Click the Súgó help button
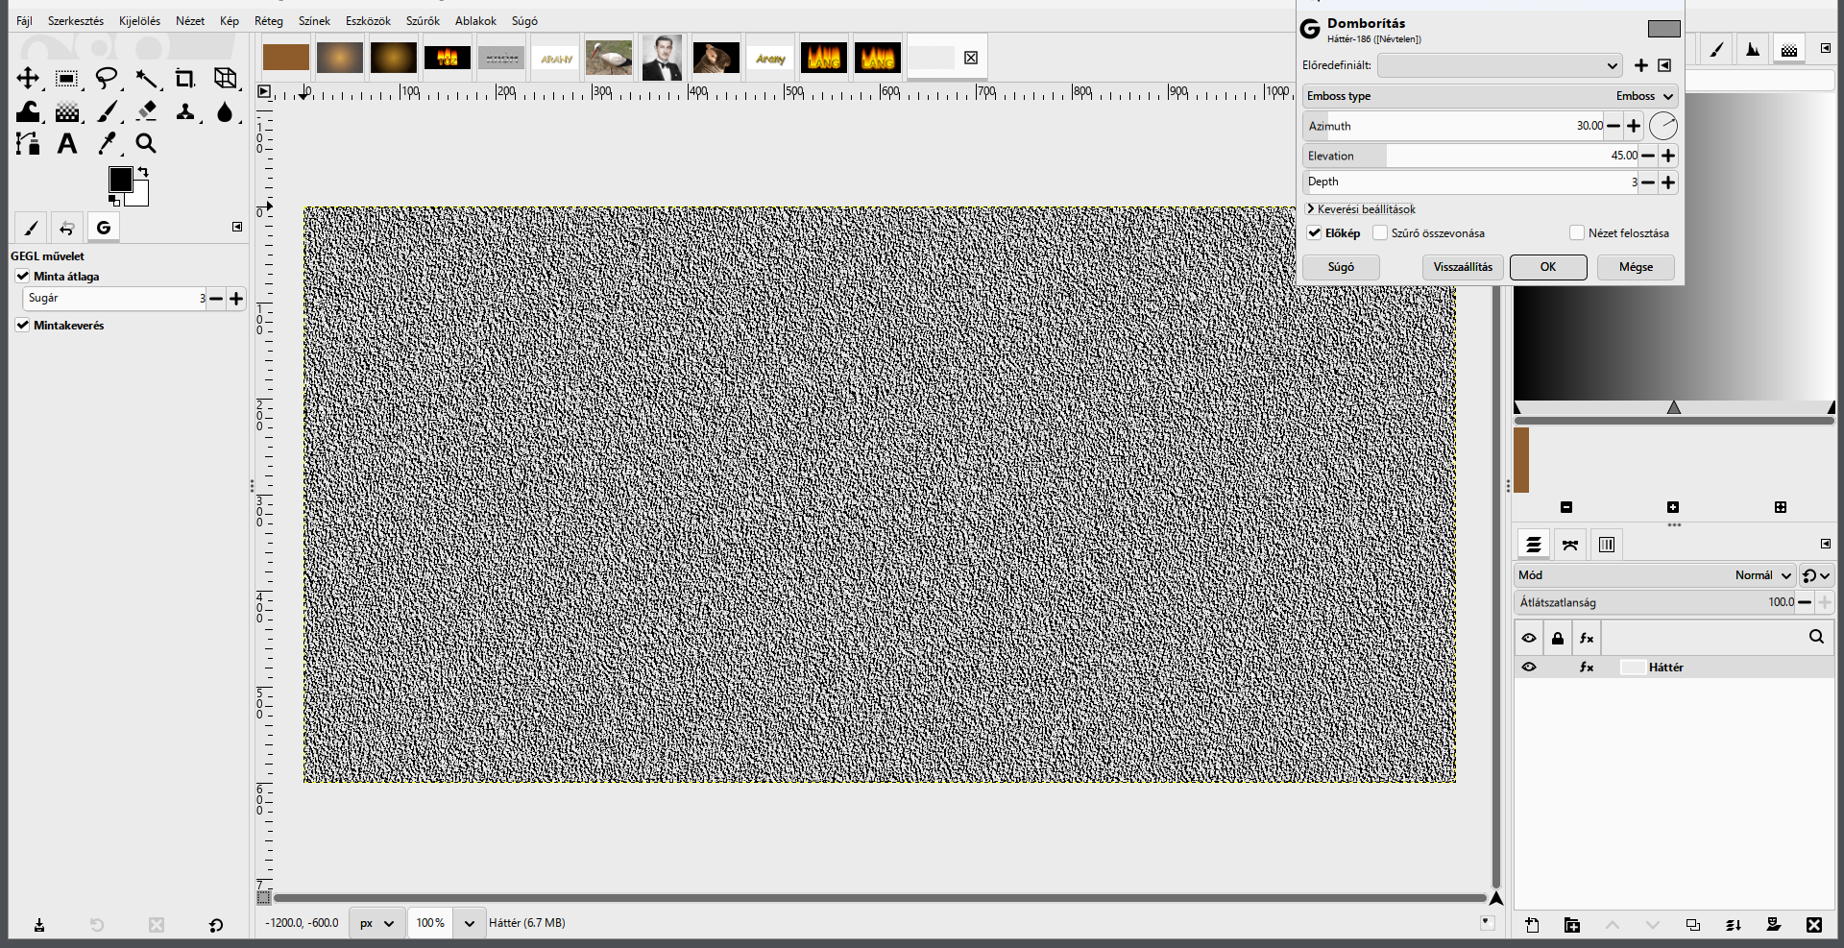The height and width of the screenshot is (948, 1844). click(1341, 267)
